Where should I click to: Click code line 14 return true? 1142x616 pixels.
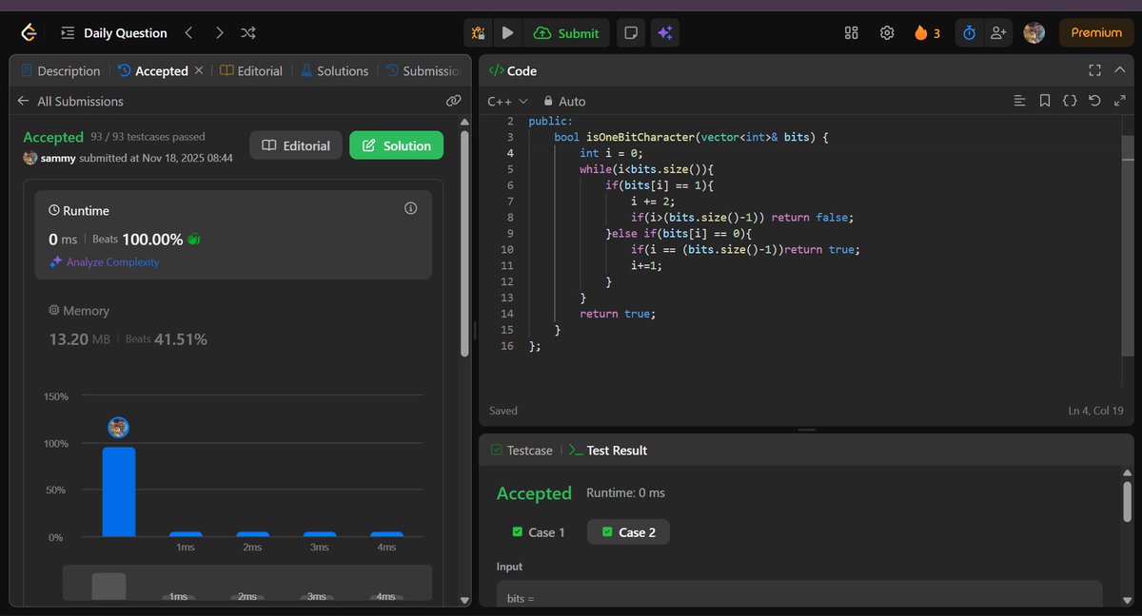click(x=618, y=314)
